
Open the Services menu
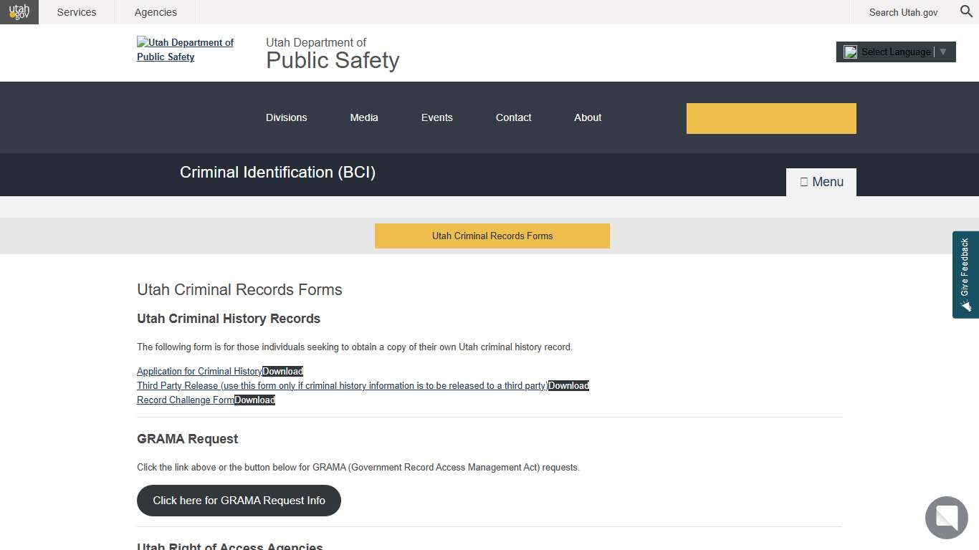pyautogui.click(x=76, y=11)
